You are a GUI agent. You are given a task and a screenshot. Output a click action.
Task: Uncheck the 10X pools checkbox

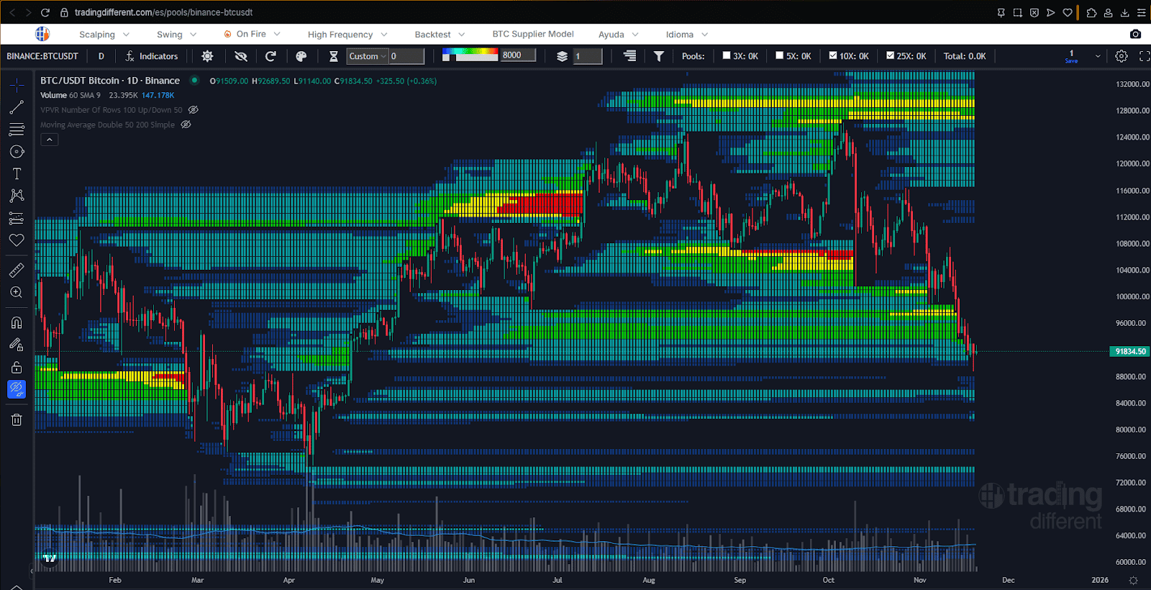point(833,55)
